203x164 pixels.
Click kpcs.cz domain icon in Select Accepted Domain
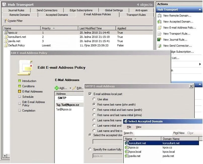pyautogui.click(x=127, y=147)
